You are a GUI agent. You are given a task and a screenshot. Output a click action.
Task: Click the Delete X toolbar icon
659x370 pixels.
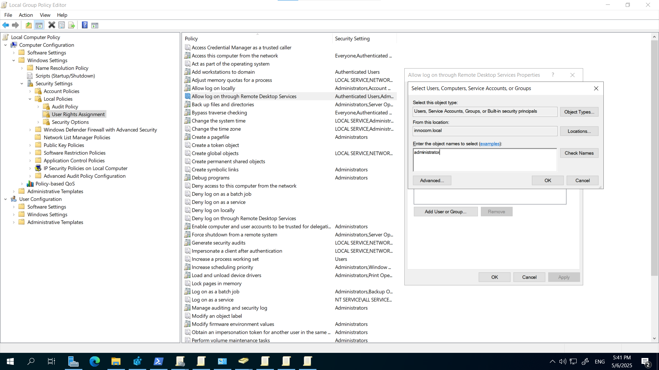click(51, 25)
